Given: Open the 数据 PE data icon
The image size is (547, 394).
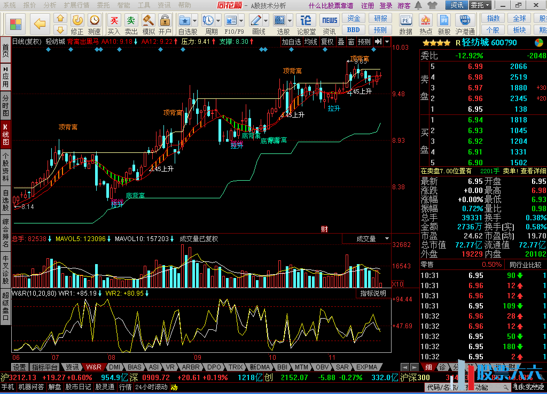Looking at the screenshot, I should [x=406, y=24].
